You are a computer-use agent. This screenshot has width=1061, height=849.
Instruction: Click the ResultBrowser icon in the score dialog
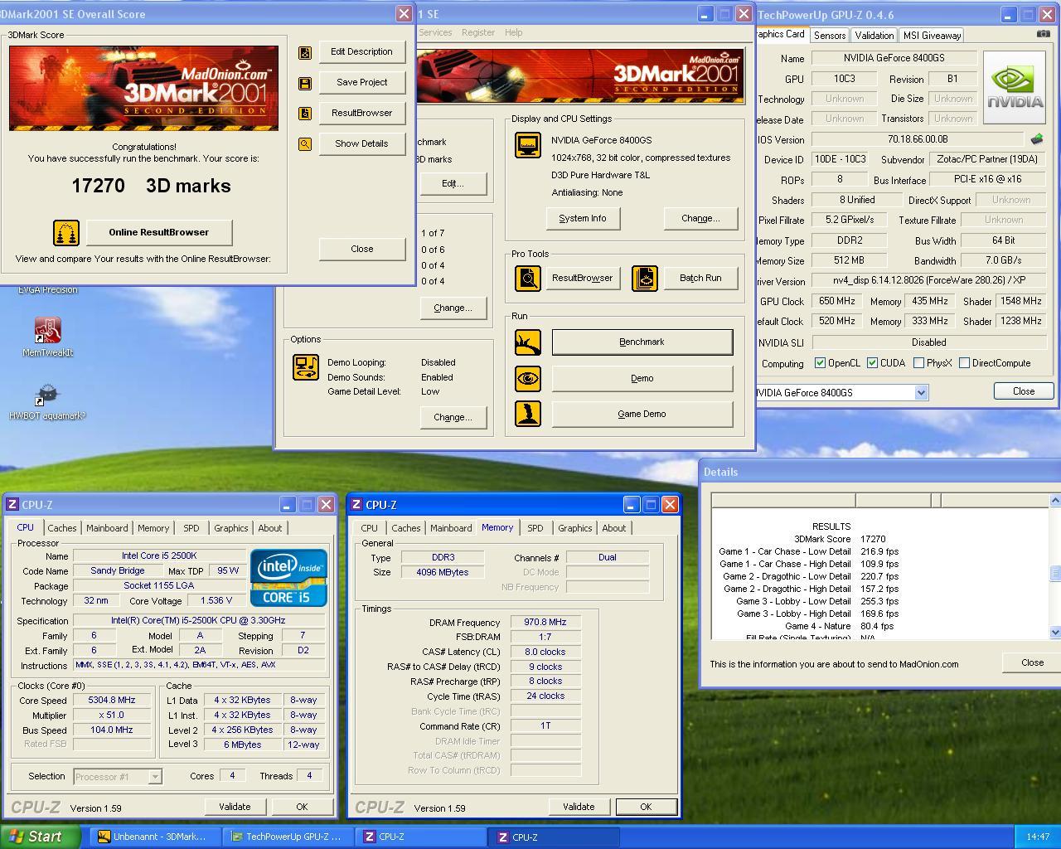305,114
